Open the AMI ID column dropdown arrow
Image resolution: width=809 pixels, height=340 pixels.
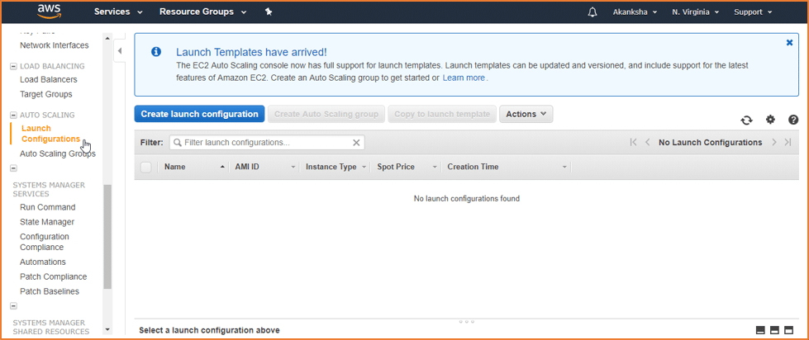coord(293,168)
